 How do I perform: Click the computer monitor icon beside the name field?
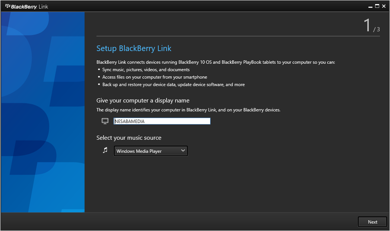[x=105, y=121]
